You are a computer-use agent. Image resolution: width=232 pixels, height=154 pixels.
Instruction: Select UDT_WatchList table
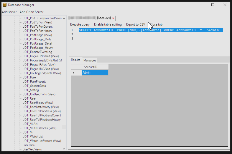click(32, 136)
